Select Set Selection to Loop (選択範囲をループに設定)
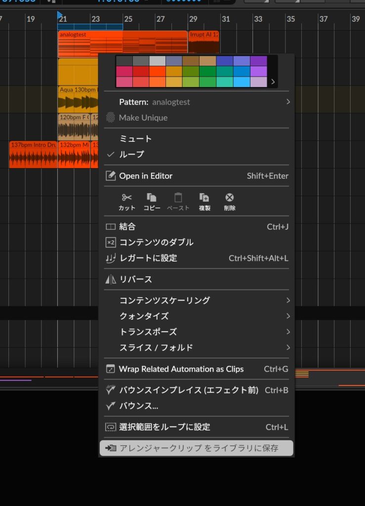The image size is (365, 506). pyautogui.click(x=164, y=427)
